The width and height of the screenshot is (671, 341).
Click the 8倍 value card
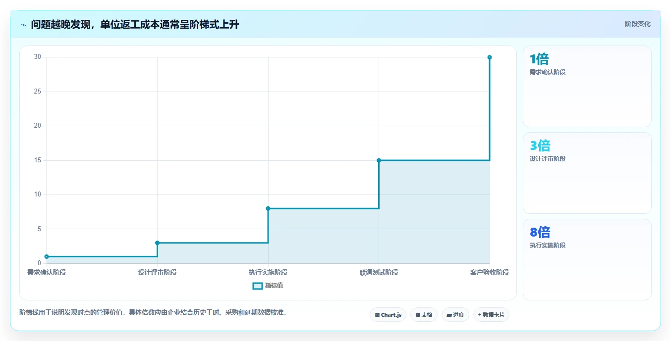click(x=587, y=259)
